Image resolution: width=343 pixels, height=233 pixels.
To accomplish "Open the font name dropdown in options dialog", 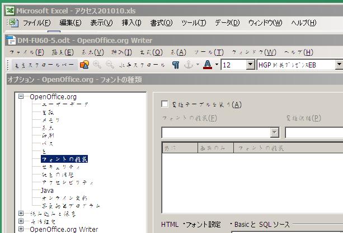I will 275,132.
